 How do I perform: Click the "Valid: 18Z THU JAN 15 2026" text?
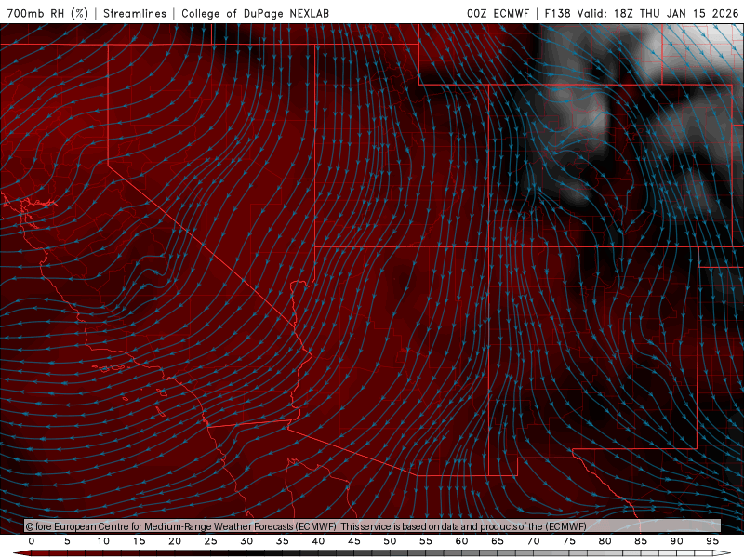(x=658, y=13)
